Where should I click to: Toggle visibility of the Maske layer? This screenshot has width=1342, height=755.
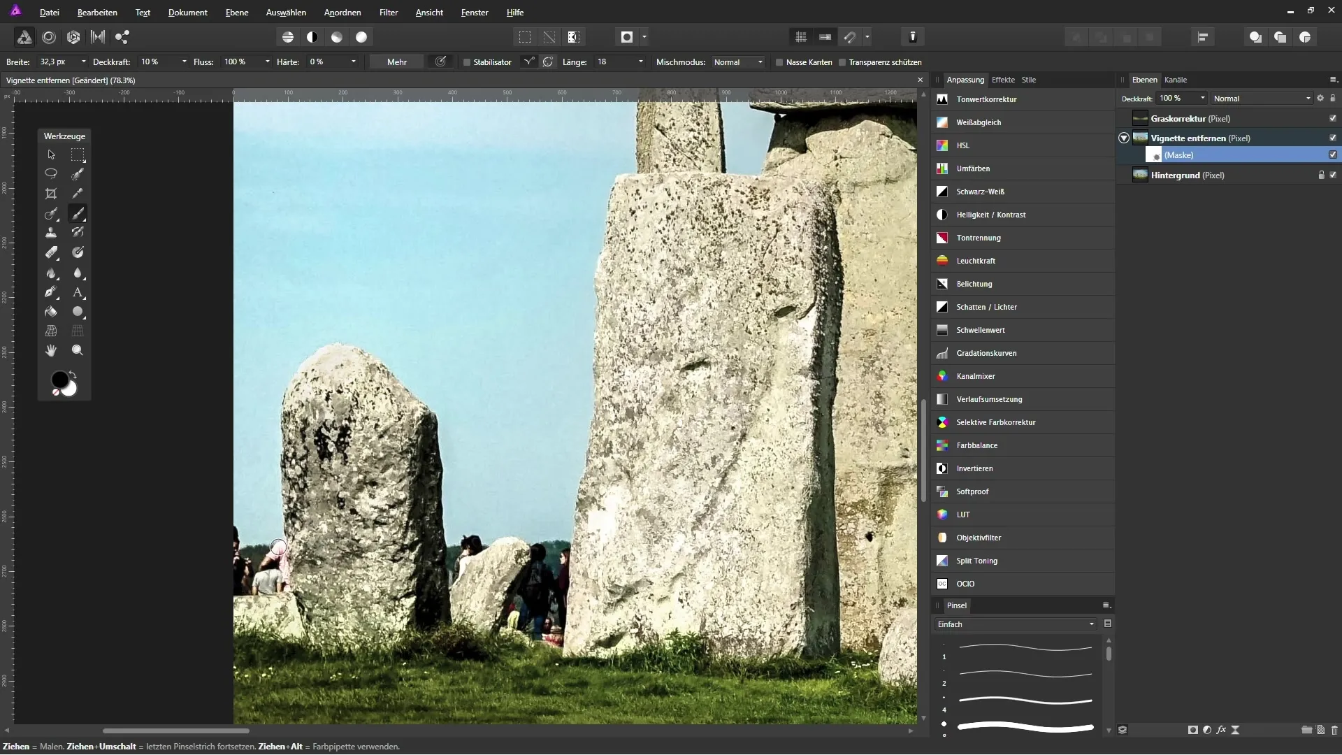pos(1332,154)
